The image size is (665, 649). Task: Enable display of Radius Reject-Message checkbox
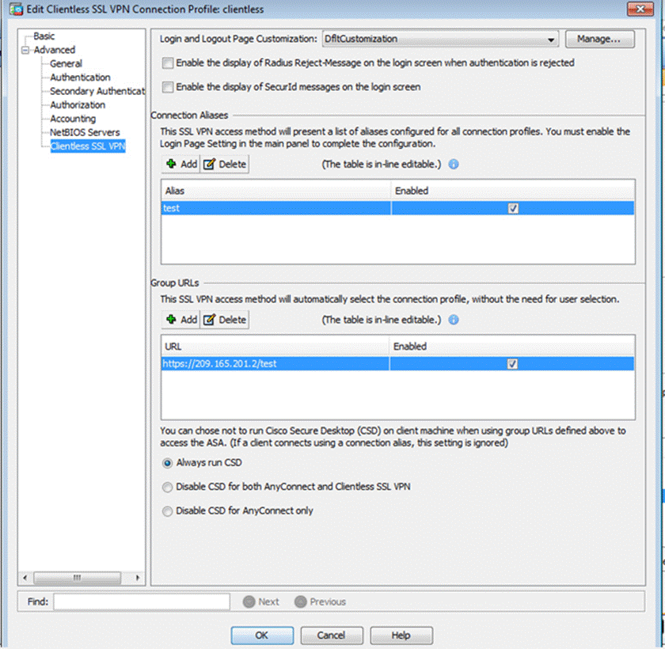[x=167, y=63]
